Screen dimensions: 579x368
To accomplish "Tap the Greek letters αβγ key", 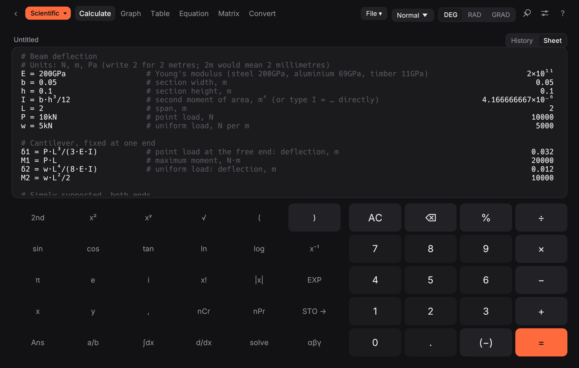I will click(x=314, y=343).
